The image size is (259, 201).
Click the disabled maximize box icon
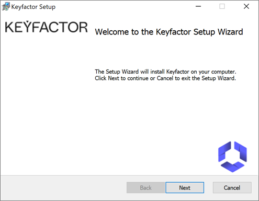point(222,6)
